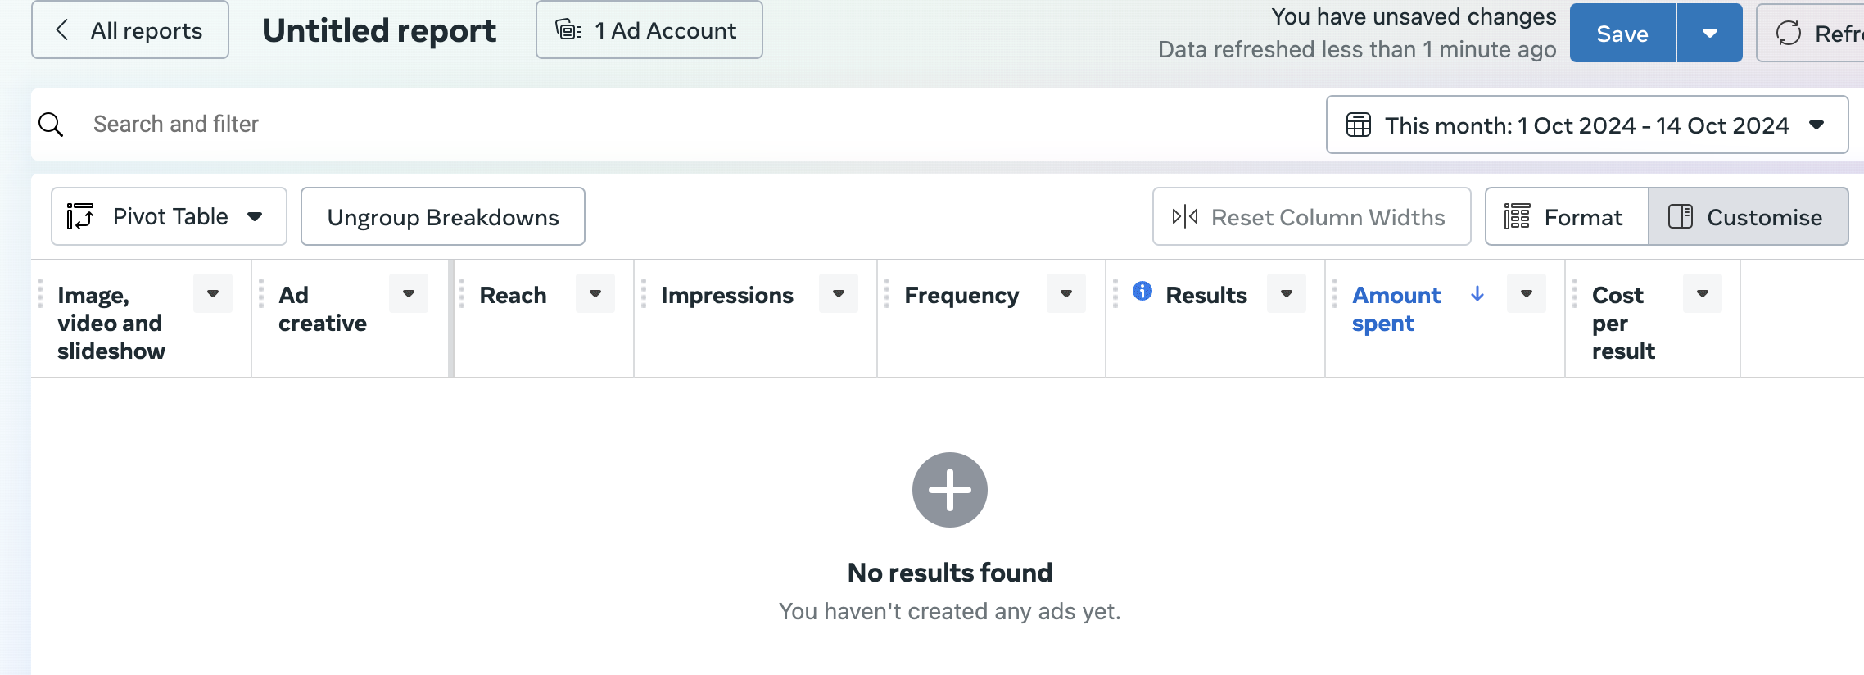Click the search magnifier icon
1864x675 pixels.
[52, 125]
